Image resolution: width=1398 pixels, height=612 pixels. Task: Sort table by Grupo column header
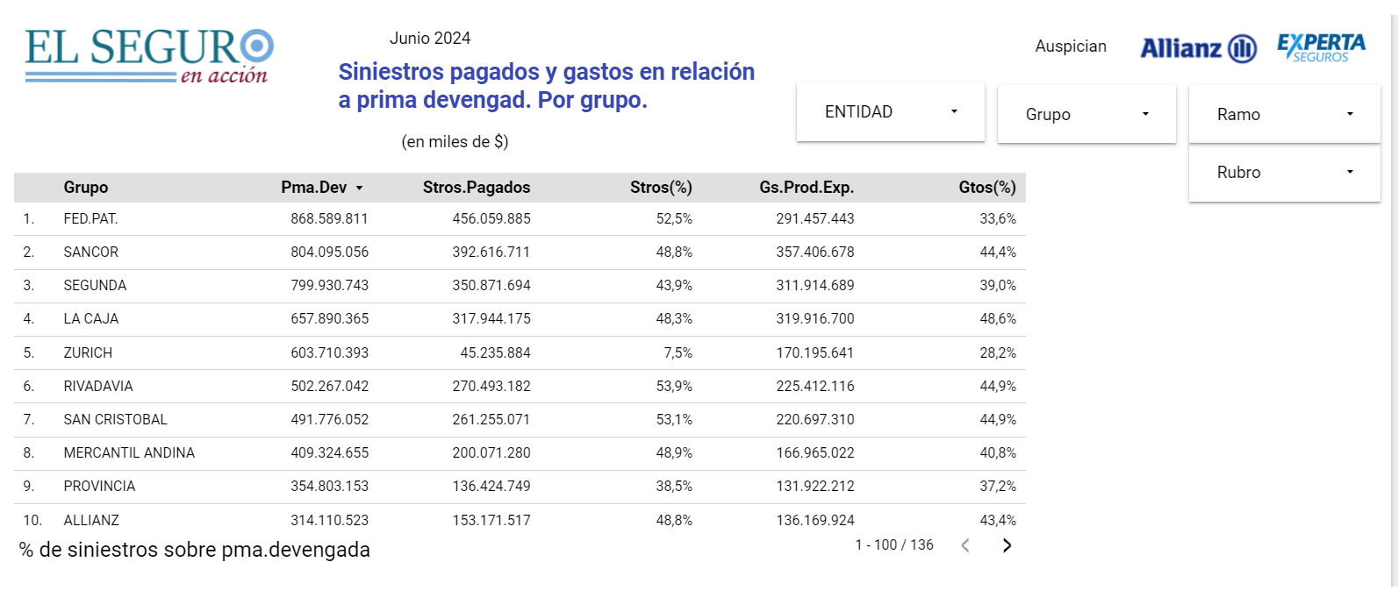(86, 188)
